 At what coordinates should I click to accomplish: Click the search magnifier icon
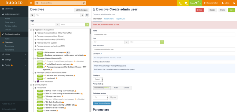37,3
